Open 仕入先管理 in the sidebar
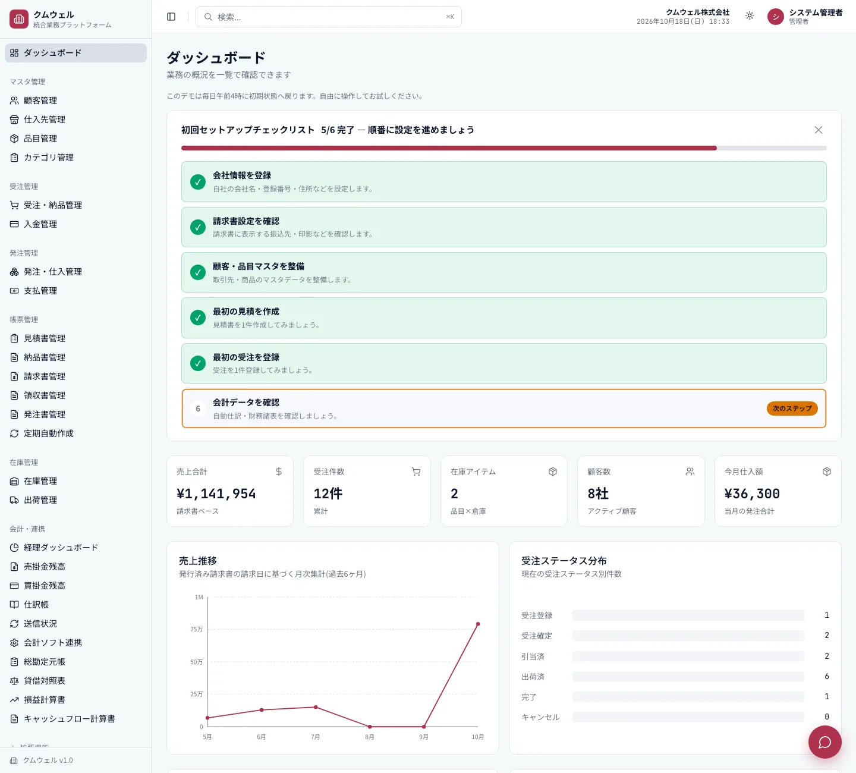 pyautogui.click(x=75, y=120)
